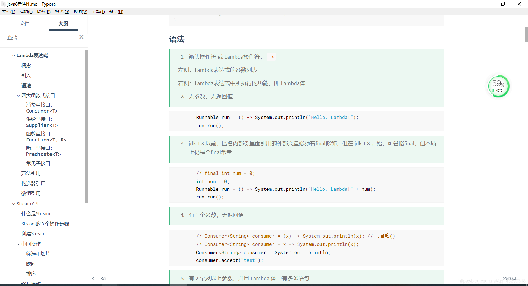Open the 文件(F) menu
Screen dimensions: 528x286
9,12
